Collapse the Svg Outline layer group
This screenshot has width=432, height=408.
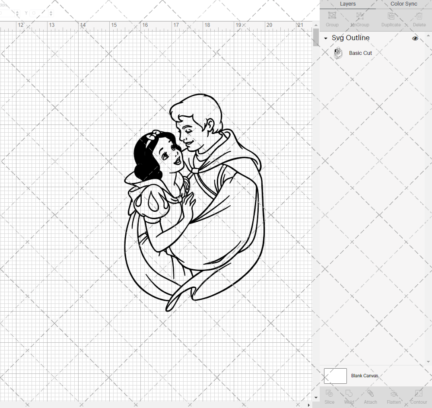pyautogui.click(x=326, y=38)
